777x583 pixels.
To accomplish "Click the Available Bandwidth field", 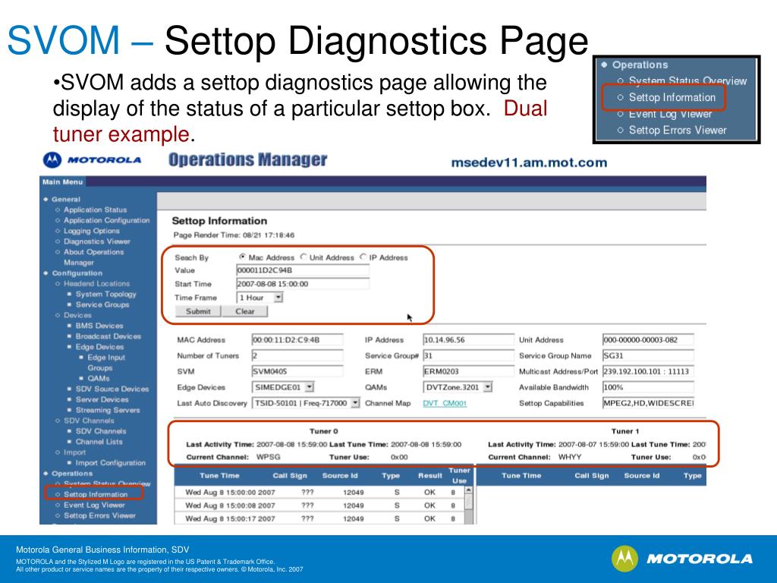I will [648, 387].
